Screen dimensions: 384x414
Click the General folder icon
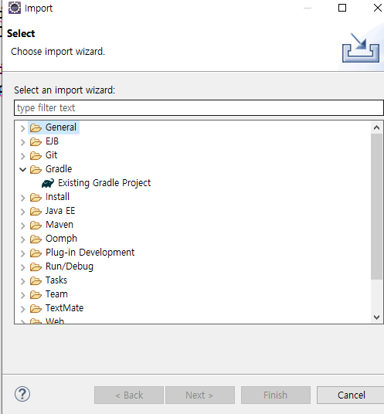point(36,127)
